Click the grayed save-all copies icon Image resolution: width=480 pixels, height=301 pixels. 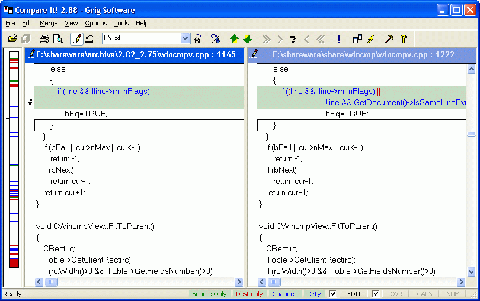(26, 39)
